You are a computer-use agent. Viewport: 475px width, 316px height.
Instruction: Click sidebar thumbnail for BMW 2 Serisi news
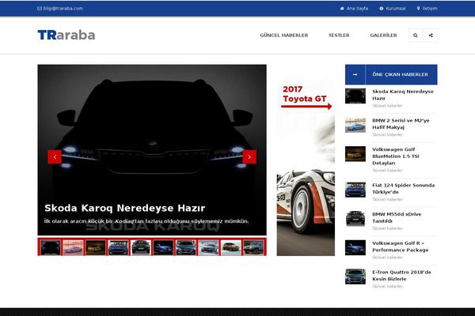[x=355, y=125]
